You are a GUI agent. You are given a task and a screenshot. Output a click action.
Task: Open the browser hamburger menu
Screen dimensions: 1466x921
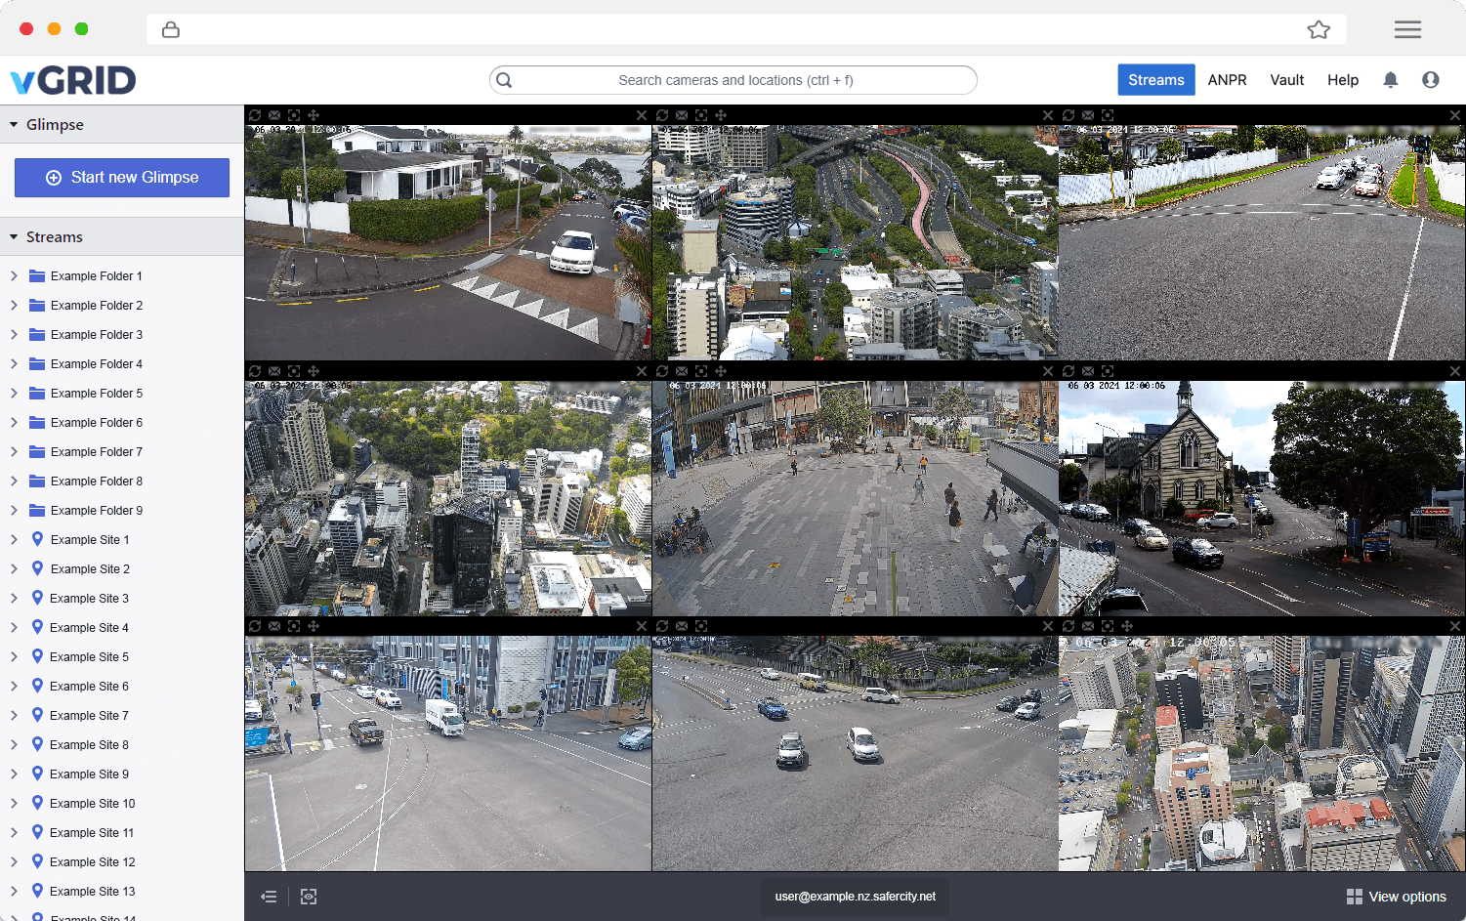click(x=1407, y=30)
